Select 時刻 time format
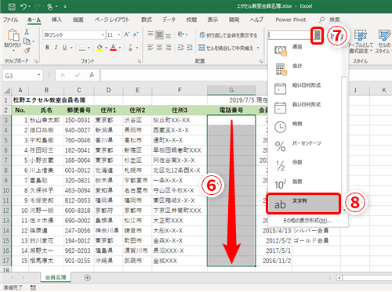This screenshot has height=292, width=392. [x=304, y=127]
